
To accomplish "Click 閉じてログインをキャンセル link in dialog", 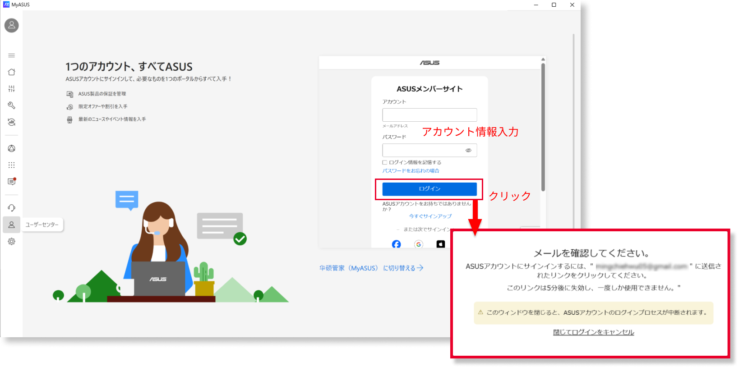I will click(593, 332).
